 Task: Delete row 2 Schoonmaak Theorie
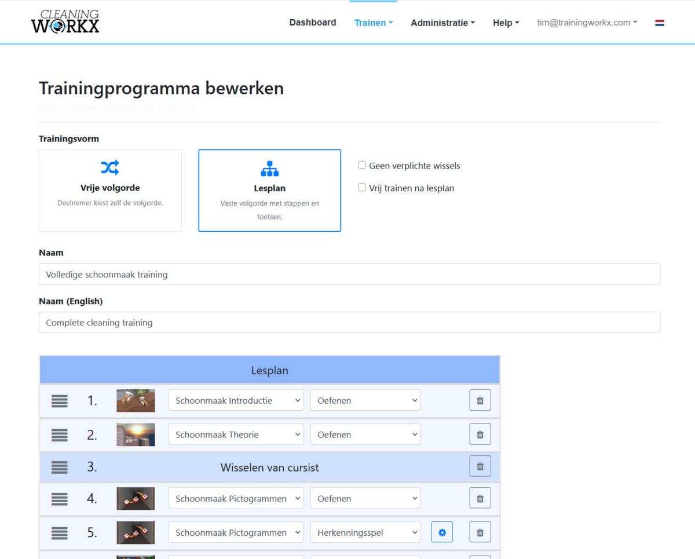[x=480, y=434]
